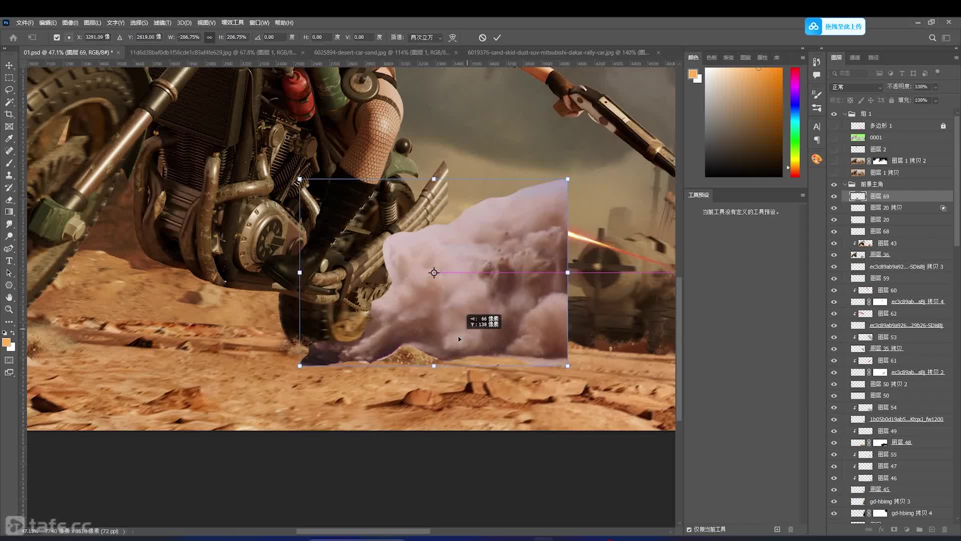Collapse the 前景主角 group

click(x=845, y=184)
